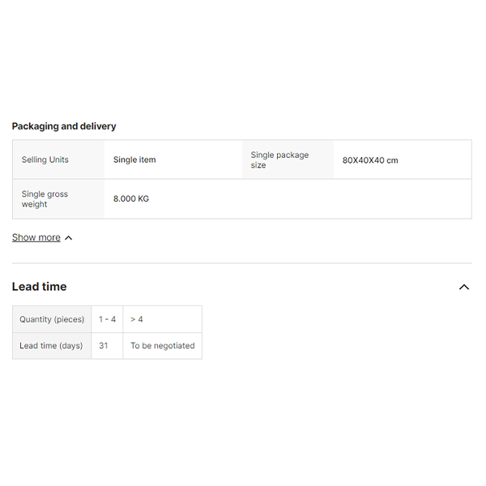Click blank cell right of 8.000 KG
Image resolution: width=486 pixels, height=486 pixels.
click(324, 199)
